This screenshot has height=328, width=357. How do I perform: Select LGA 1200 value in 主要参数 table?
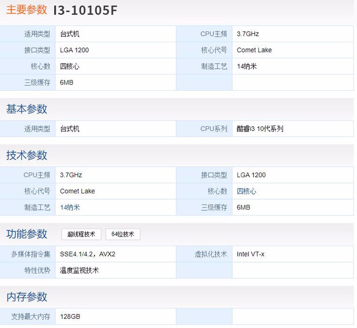coord(74,50)
